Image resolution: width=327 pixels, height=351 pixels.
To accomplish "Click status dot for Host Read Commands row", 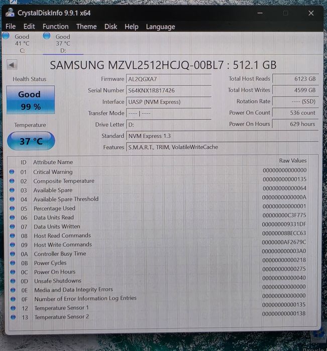I will point(13,236).
